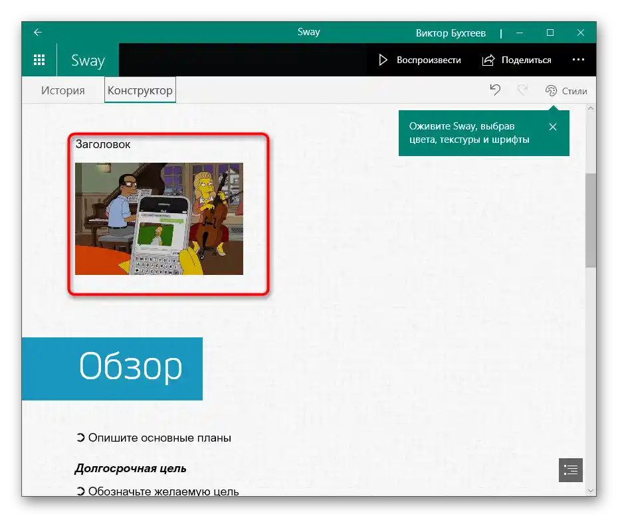The width and height of the screenshot is (618, 518).
Task: Play the Sway with Воспроизвести
Action: click(x=420, y=60)
